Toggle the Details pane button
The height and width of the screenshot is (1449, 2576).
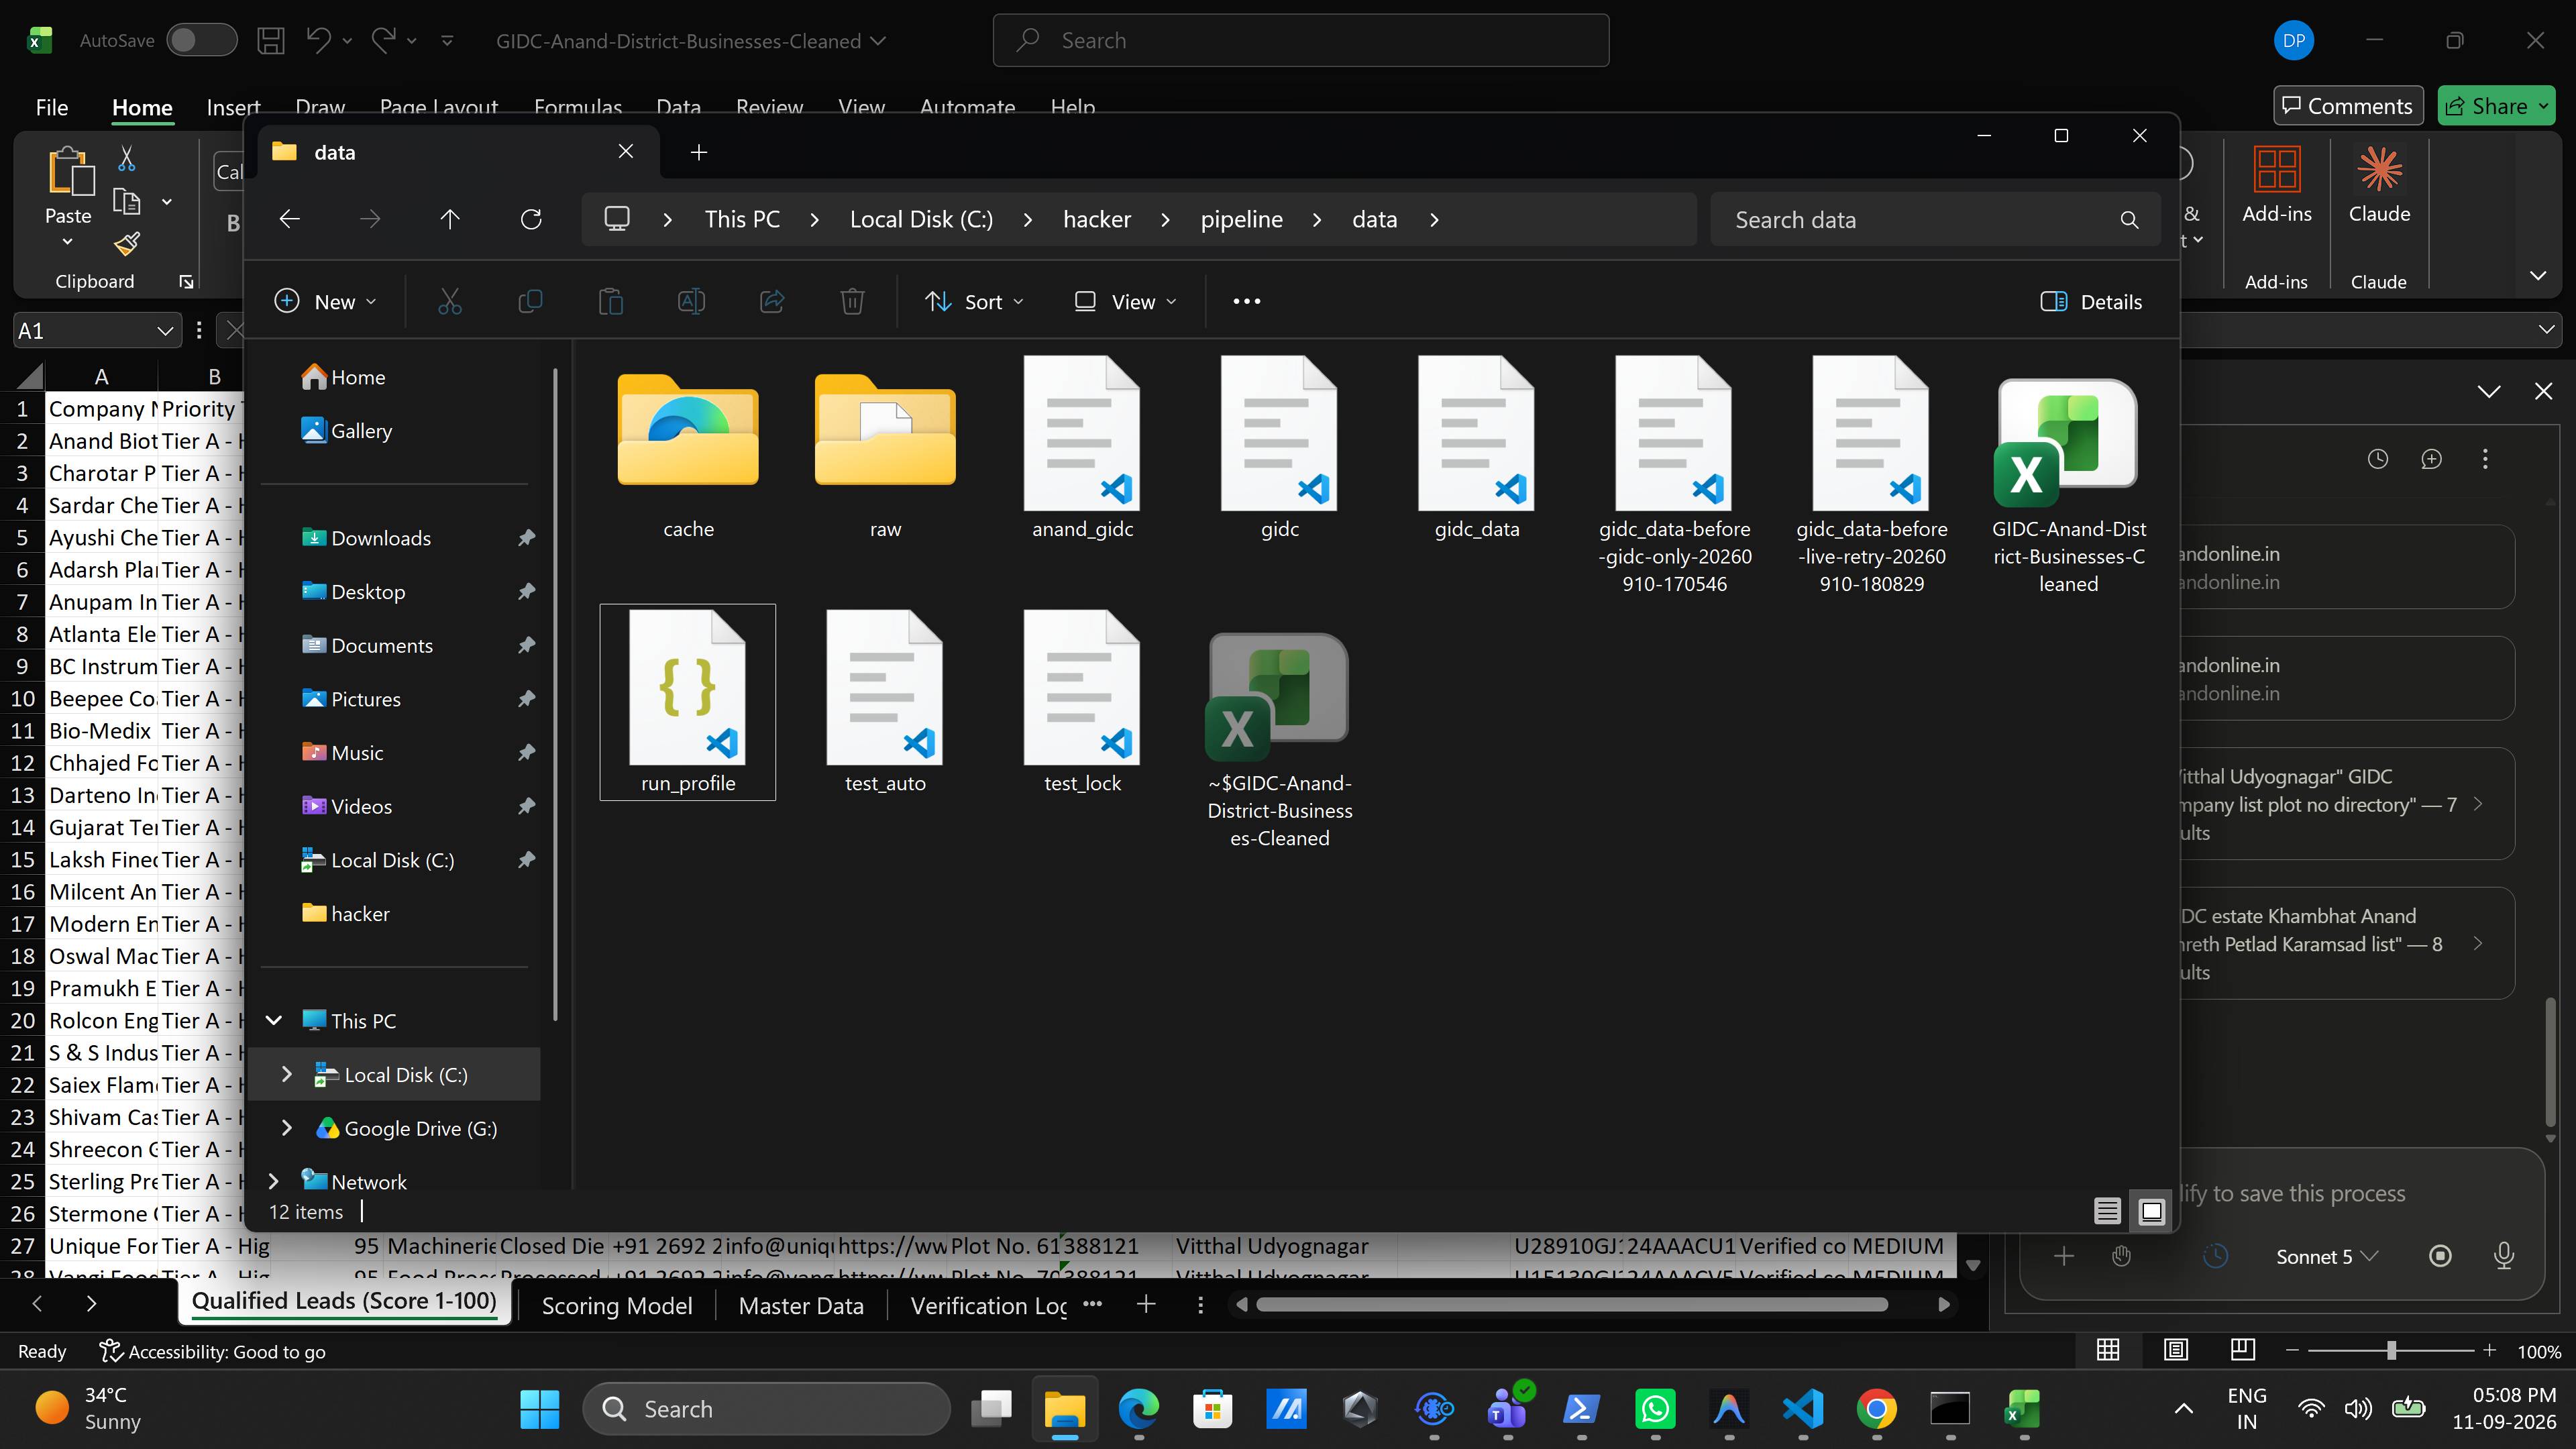(2091, 301)
